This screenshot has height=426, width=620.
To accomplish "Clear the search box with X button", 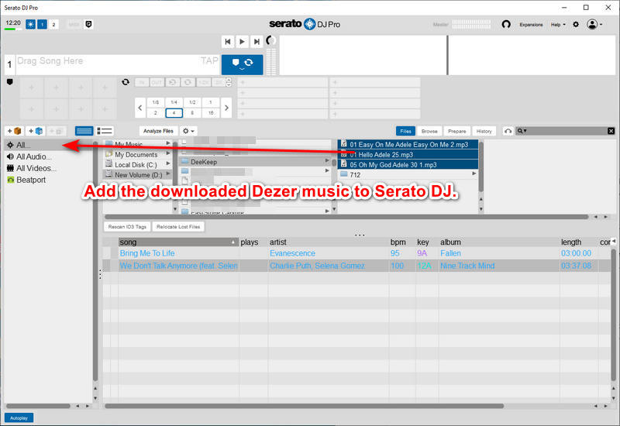I will (x=611, y=131).
